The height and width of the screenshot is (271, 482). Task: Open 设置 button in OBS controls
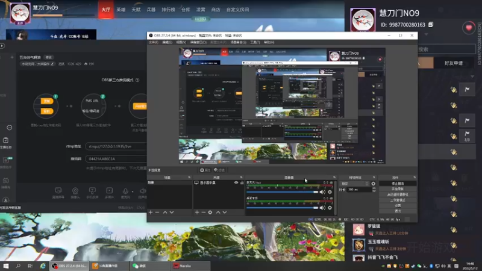(398, 205)
